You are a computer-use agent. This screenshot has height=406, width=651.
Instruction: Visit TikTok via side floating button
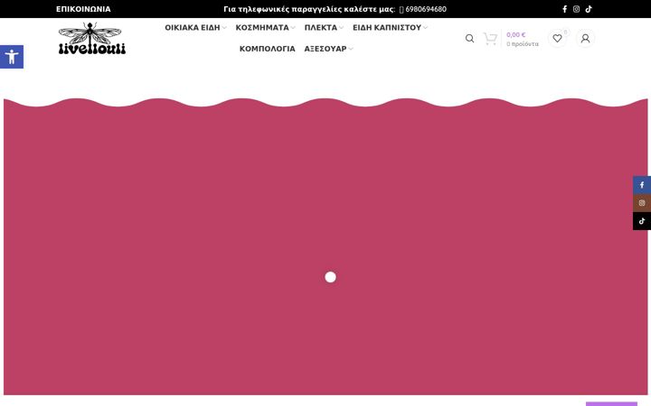pyautogui.click(x=642, y=221)
